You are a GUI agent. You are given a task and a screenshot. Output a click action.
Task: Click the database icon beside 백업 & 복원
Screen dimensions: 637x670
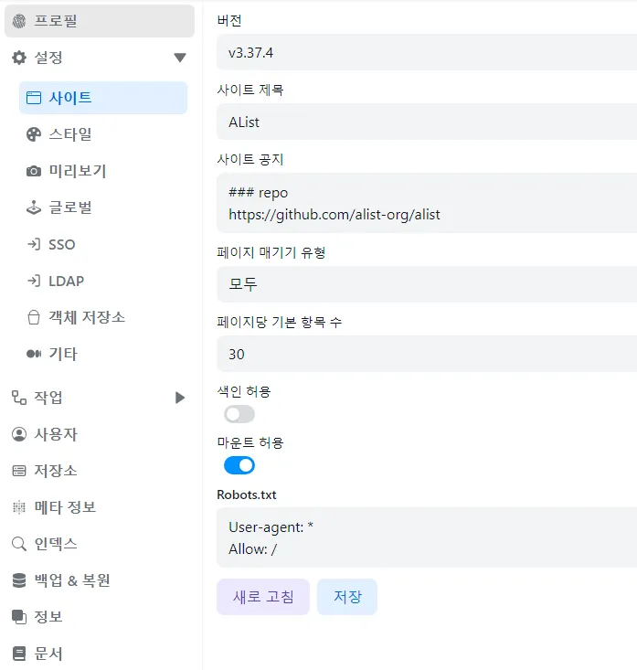(x=19, y=580)
